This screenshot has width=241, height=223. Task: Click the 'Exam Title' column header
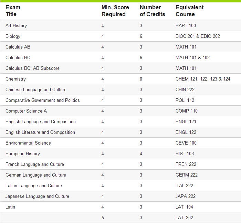13,11
